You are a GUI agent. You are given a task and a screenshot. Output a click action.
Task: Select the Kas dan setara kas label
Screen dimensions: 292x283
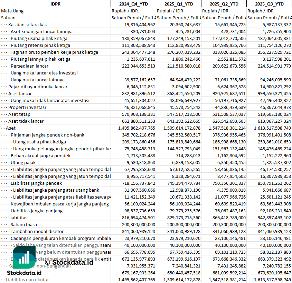(27, 25)
